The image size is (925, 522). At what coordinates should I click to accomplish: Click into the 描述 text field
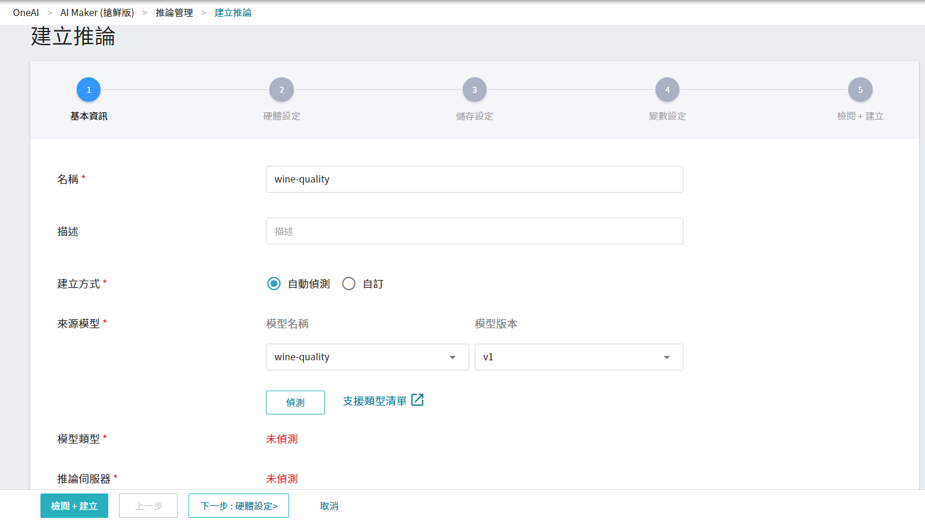coord(474,231)
